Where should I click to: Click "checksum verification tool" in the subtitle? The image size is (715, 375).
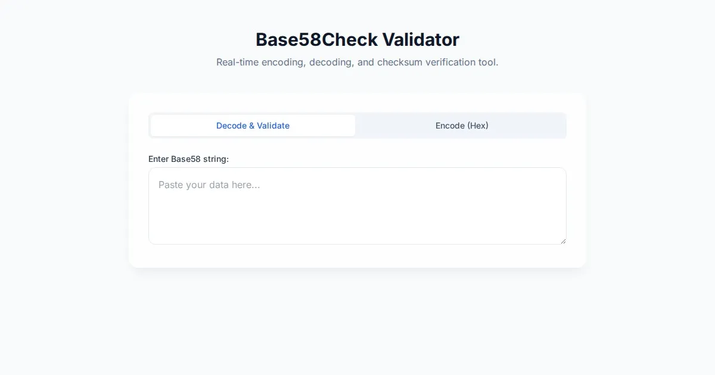coord(437,62)
